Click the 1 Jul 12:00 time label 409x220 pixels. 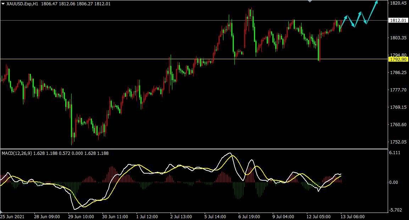[x=147, y=216]
